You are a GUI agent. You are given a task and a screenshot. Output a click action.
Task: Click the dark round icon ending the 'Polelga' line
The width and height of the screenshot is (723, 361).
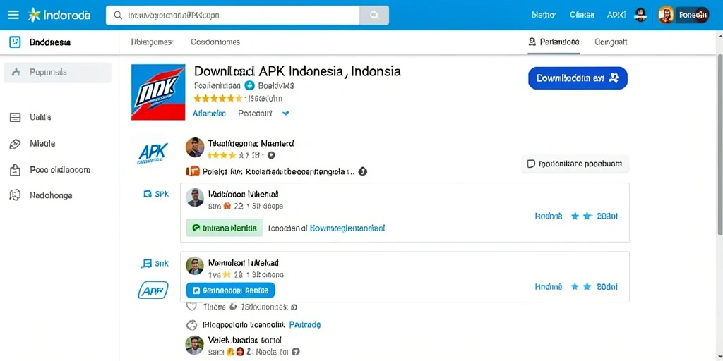pos(362,171)
